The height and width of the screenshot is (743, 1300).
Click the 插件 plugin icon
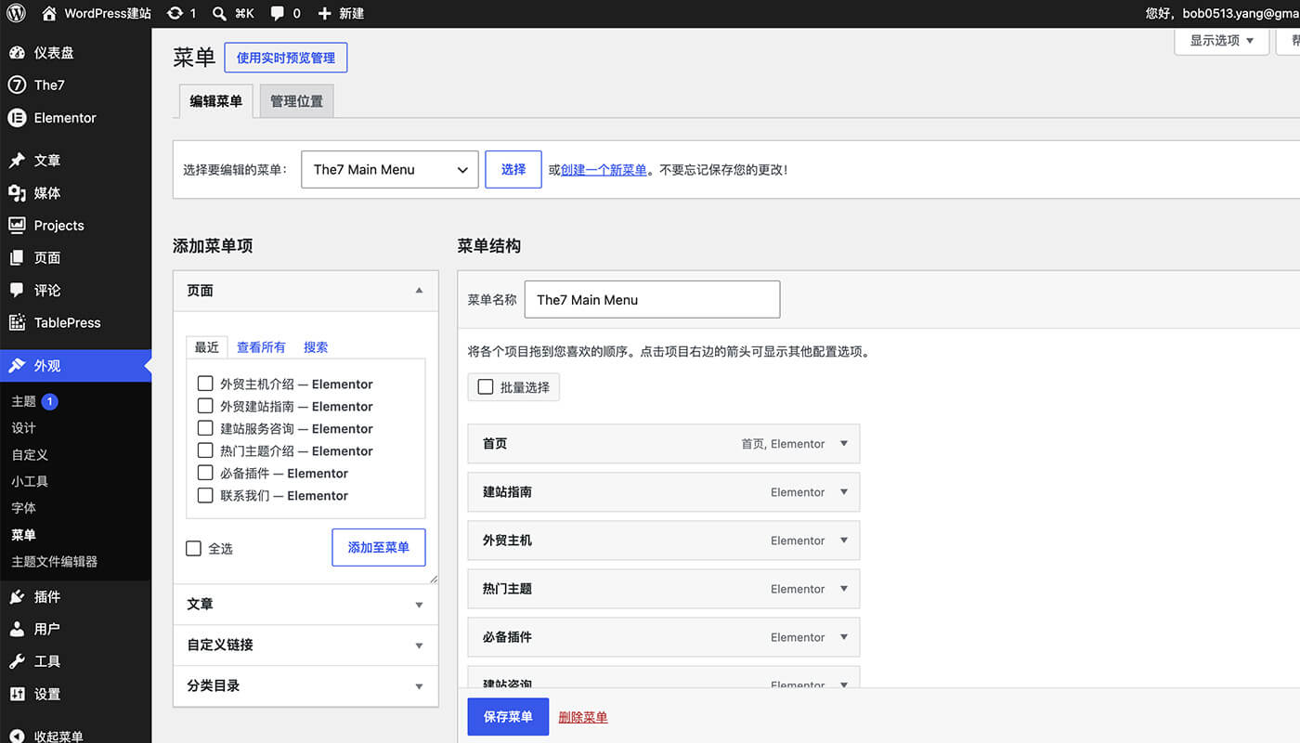[x=17, y=597]
